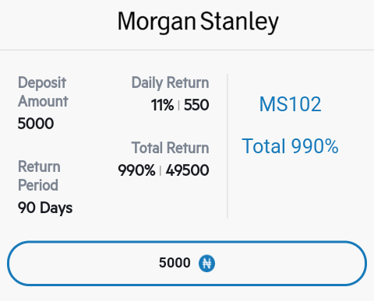Click the Return Period label
Viewport: 374px width, 301px height.
click(39, 176)
